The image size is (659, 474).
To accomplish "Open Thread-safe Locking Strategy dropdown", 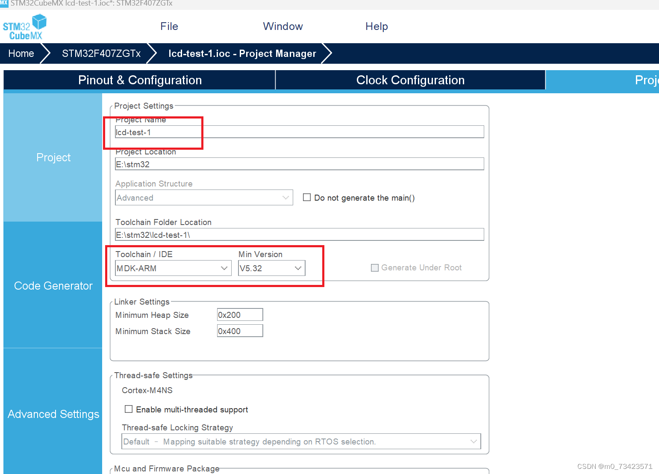I will [301, 441].
